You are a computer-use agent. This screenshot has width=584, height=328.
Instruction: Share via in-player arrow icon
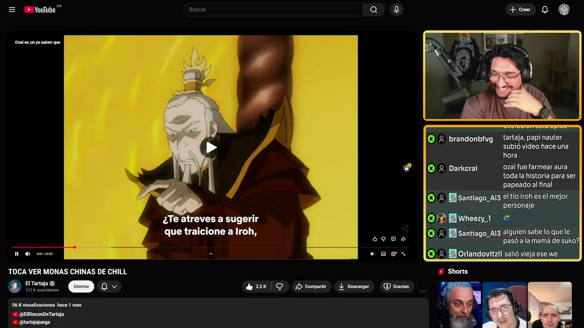(403, 239)
